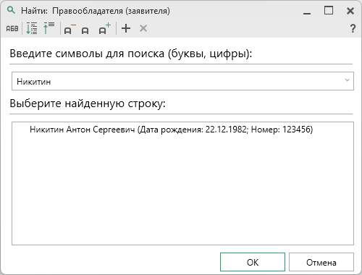The image size is (362, 275).
Task: Select the row Никитин Антон Сергеевич
Action: pos(171,130)
